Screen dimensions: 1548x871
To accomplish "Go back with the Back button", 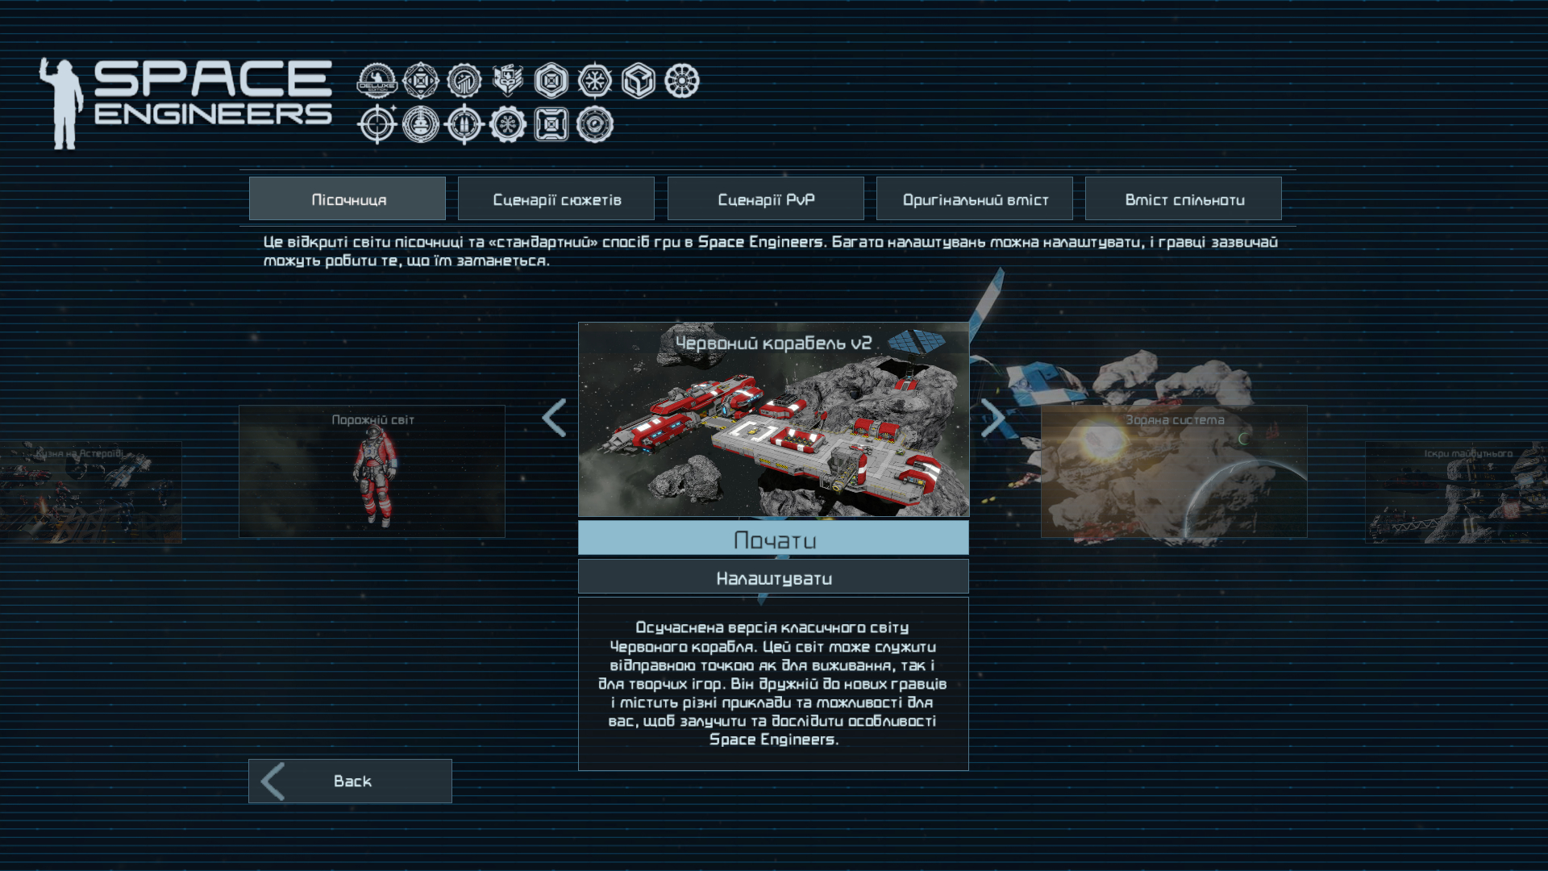I will [x=350, y=781].
